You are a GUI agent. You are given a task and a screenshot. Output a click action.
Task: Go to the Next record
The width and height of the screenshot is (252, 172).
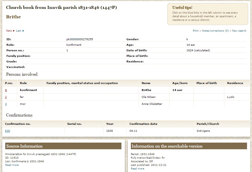[9, 31]
